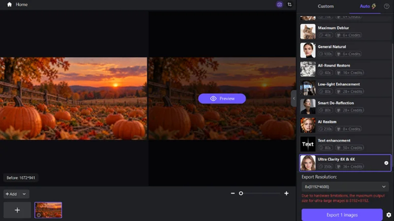The height and width of the screenshot is (221, 394).
Task: Switch to the Custom tab
Action: click(x=326, y=6)
